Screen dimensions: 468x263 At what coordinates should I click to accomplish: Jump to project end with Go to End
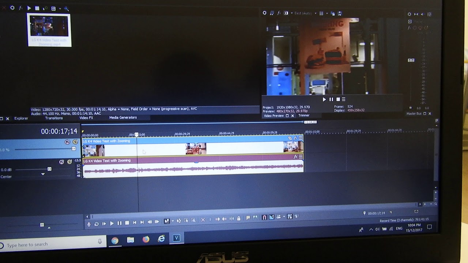[142, 222]
